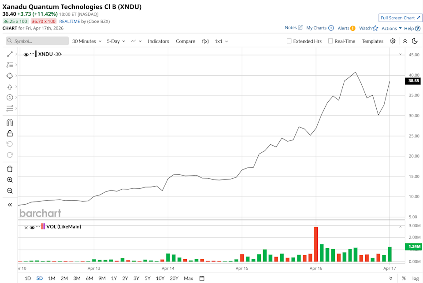Enable the magnet snap tool
The width and height of the screenshot is (423, 283).
(10, 122)
